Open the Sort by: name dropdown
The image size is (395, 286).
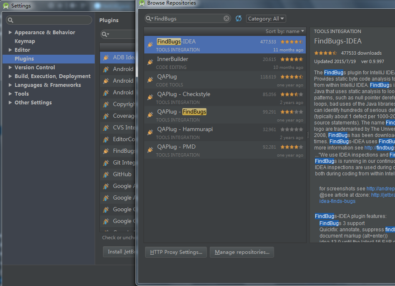point(284,31)
